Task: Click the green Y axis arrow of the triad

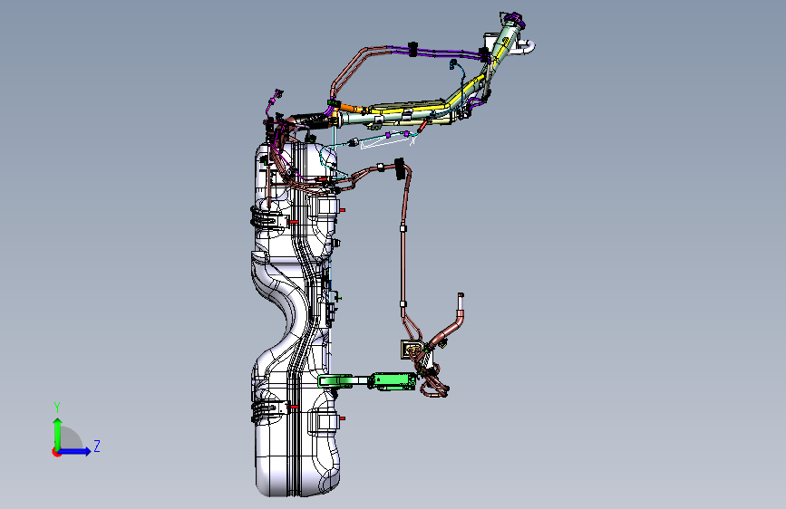Action: (57, 433)
